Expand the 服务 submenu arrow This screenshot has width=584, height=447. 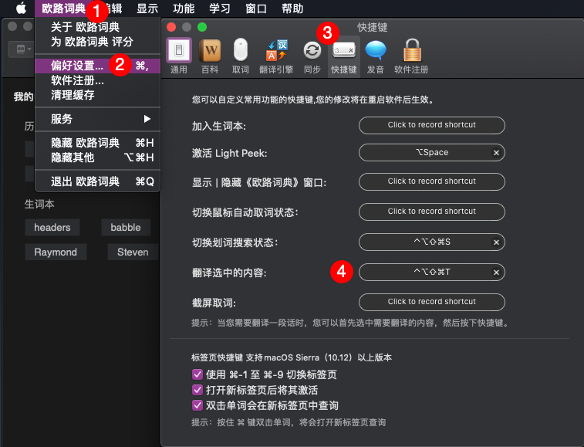pyautogui.click(x=147, y=119)
